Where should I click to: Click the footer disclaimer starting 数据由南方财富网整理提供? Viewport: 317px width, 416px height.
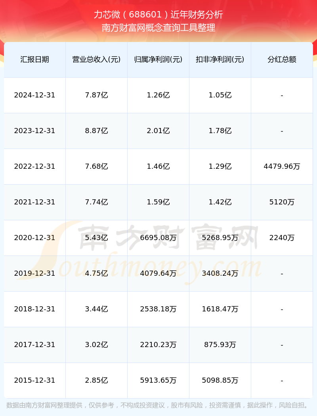click(158, 405)
